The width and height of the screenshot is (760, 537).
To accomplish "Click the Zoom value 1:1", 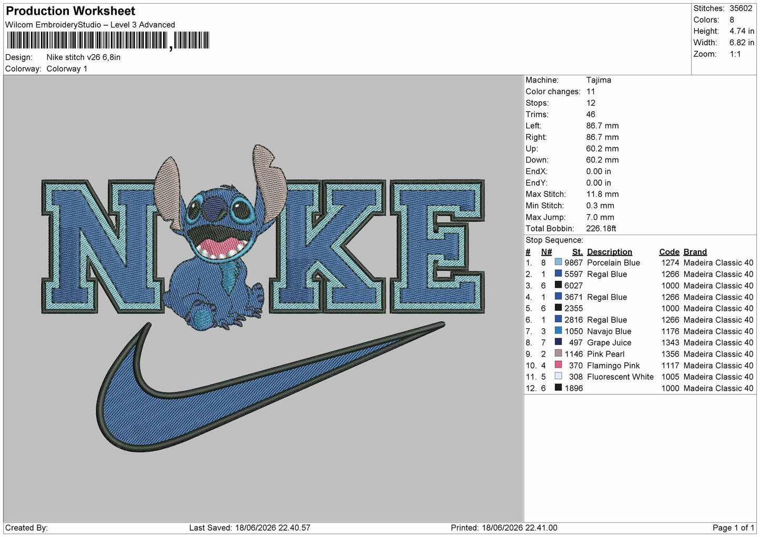I will 735,54.
